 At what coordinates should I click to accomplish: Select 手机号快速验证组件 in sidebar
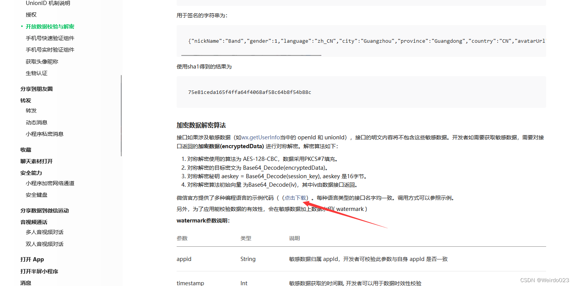[x=50, y=38]
